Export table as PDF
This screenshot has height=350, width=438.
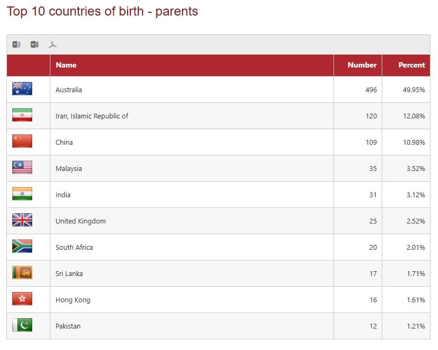tap(53, 44)
